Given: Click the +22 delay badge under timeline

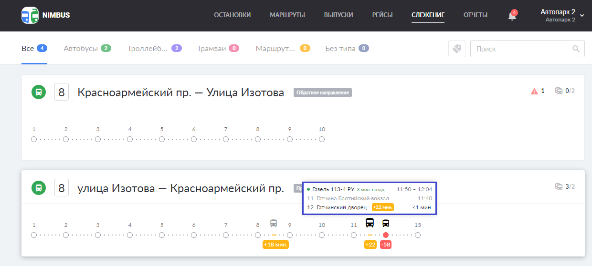Looking at the screenshot, I should [x=370, y=245].
